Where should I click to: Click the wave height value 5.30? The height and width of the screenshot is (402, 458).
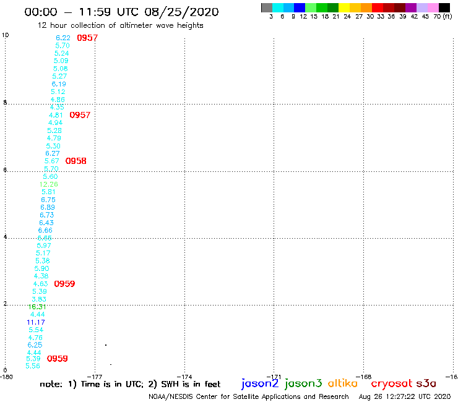point(53,146)
